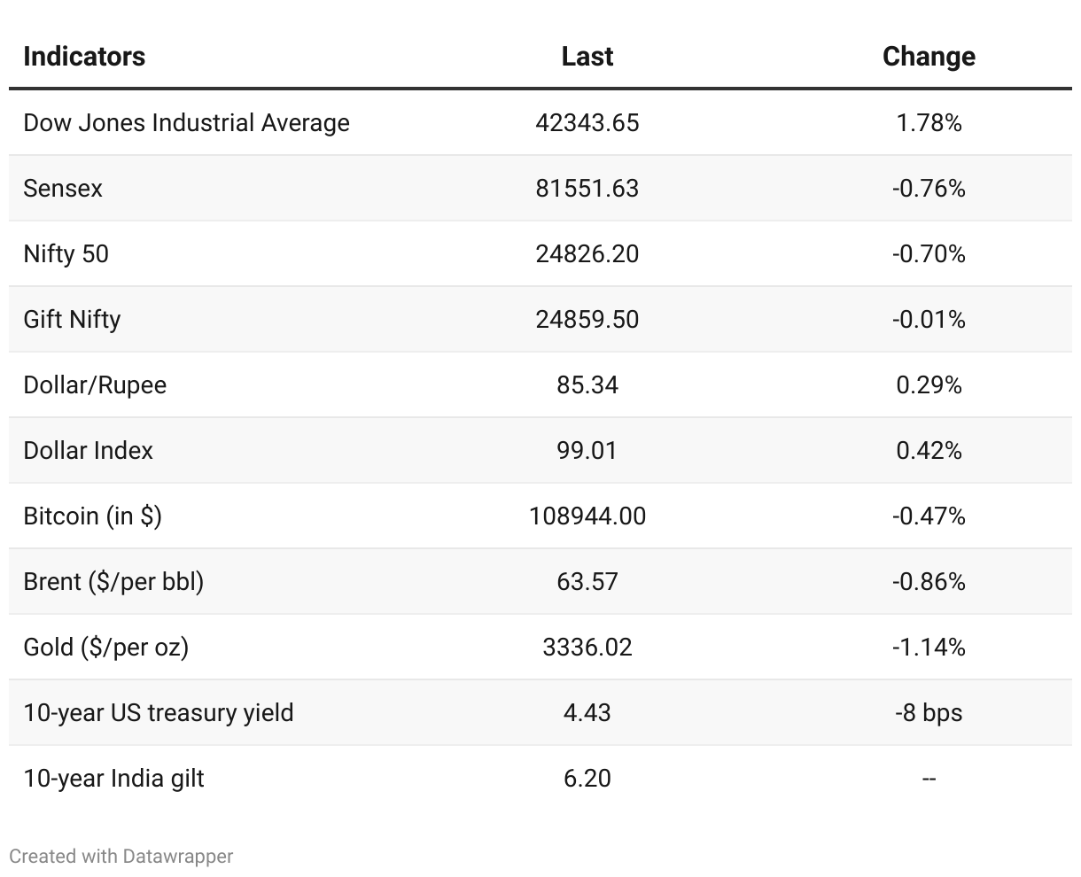
Task: Click the -8 bps change value
Action: (x=929, y=712)
